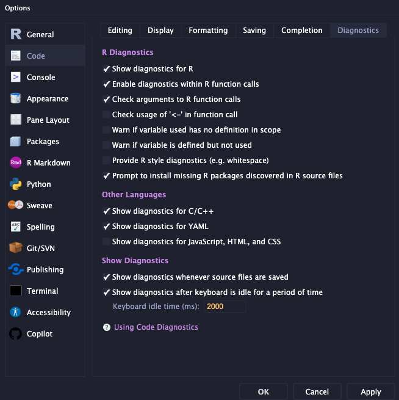Click the Apply button
The height and width of the screenshot is (400, 399).
pyautogui.click(x=370, y=391)
